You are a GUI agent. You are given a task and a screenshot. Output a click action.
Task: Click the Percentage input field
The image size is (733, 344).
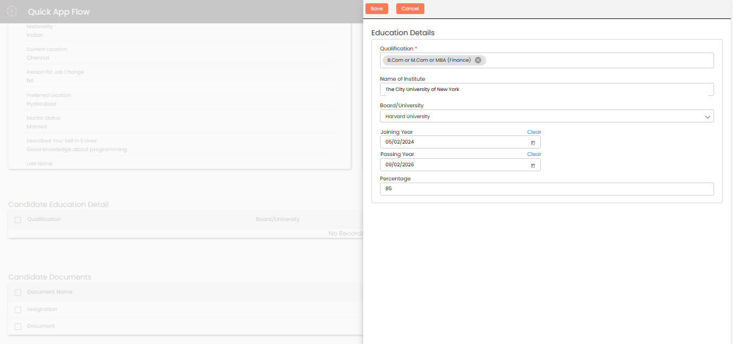[547, 189]
